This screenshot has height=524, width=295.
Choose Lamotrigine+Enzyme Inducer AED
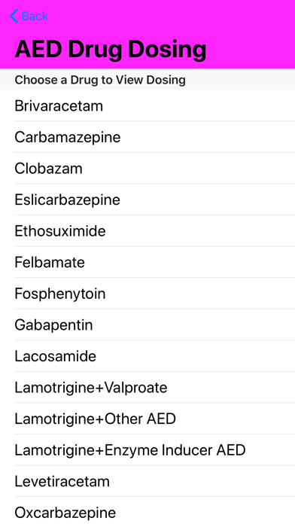(x=147, y=449)
